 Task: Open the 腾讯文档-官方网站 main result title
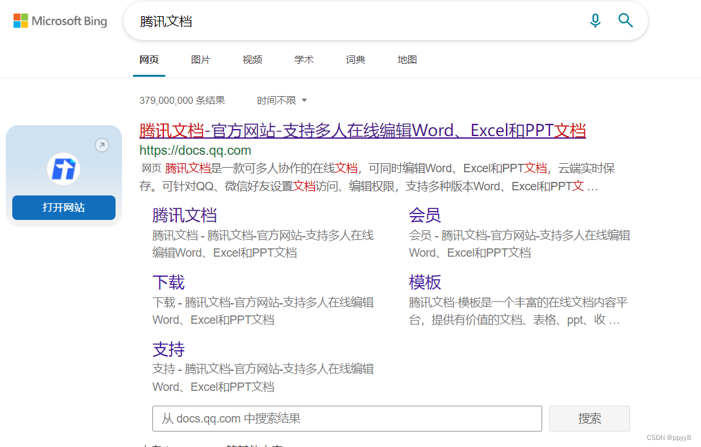[x=363, y=130]
